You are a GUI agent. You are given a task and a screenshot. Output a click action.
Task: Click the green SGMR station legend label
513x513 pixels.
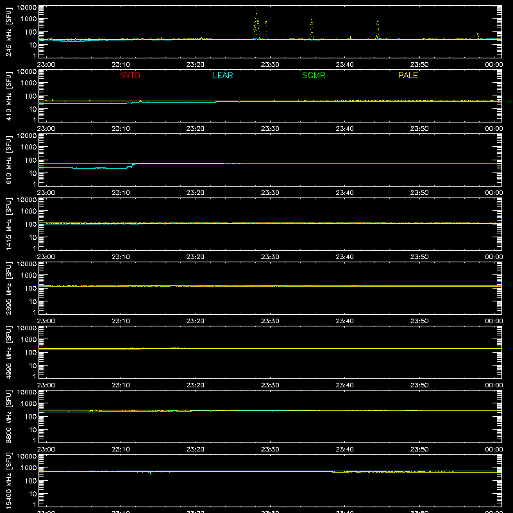(x=314, y=75)
